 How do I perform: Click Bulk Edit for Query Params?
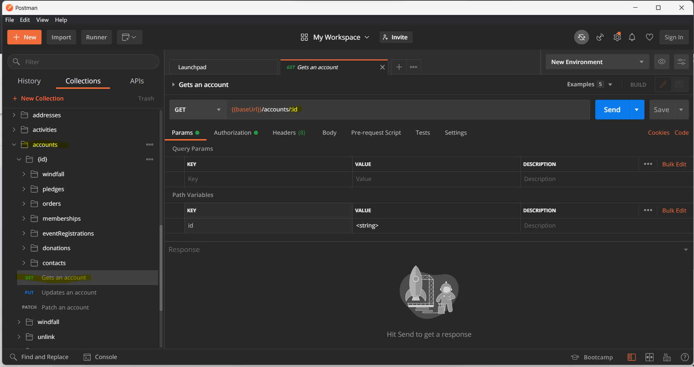point(674,164)
